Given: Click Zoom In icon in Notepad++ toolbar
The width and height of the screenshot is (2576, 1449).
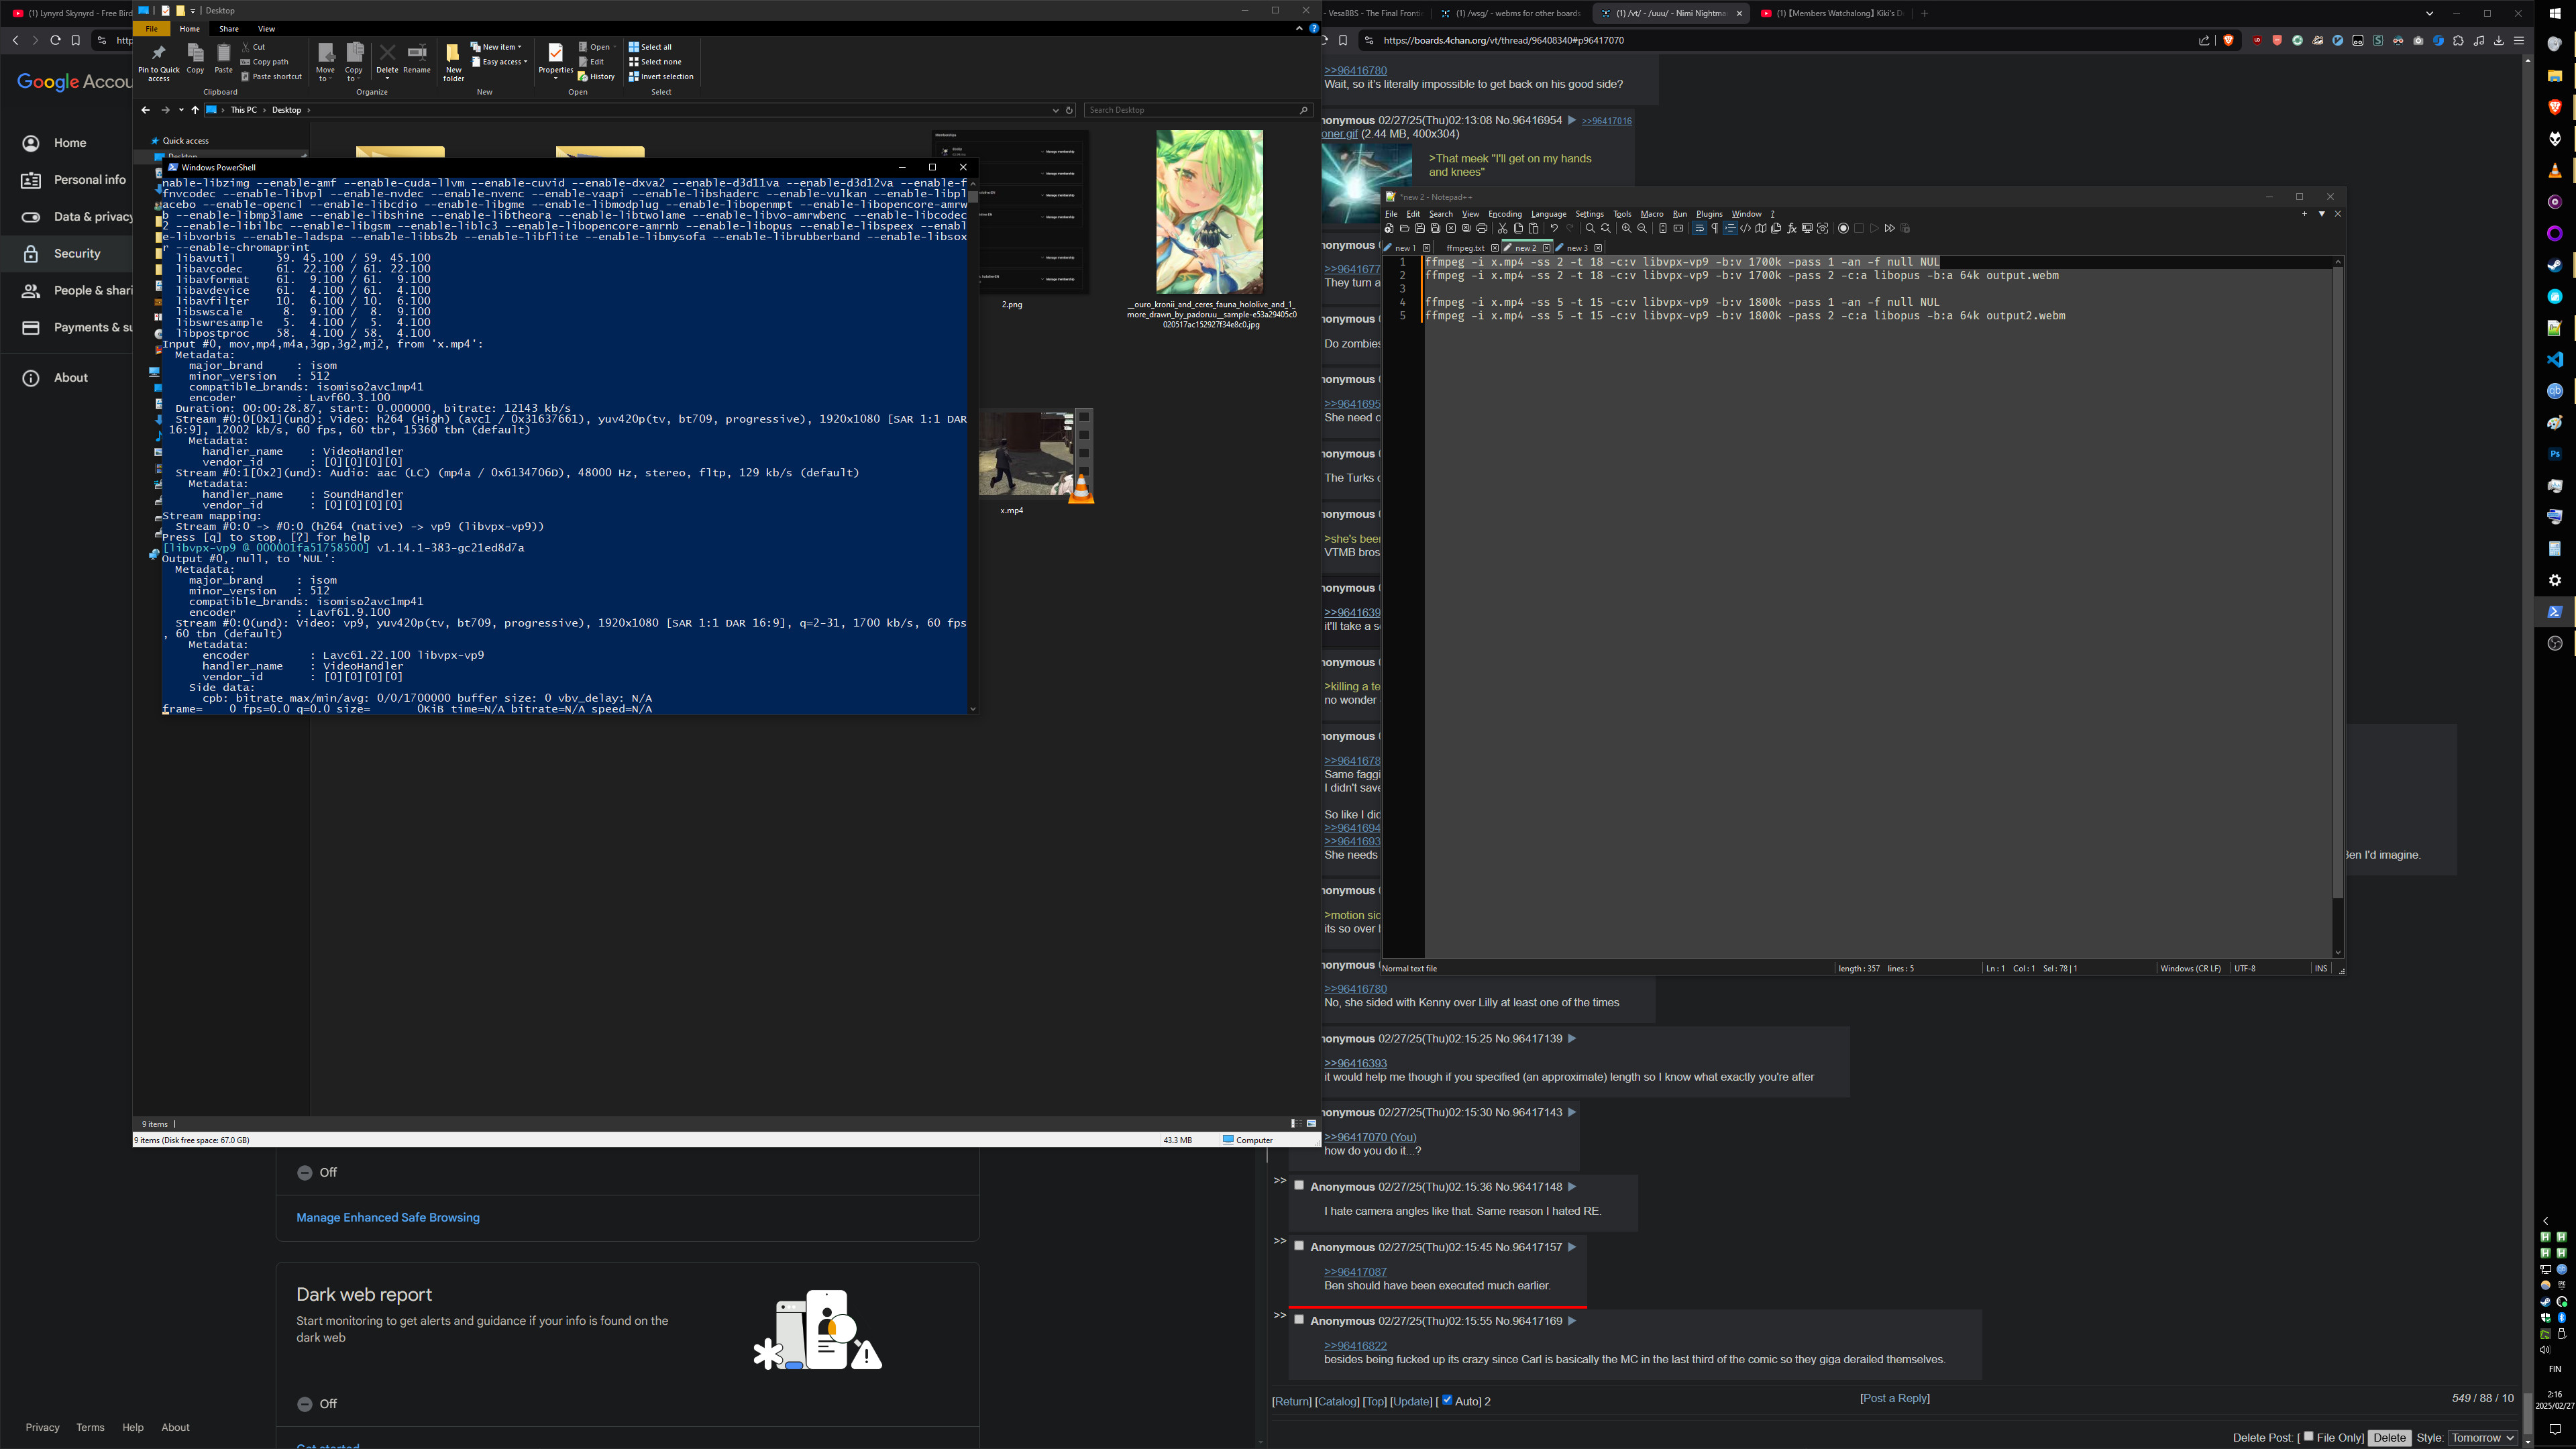Looking at the screenshot, I should tap(1626, 229).
